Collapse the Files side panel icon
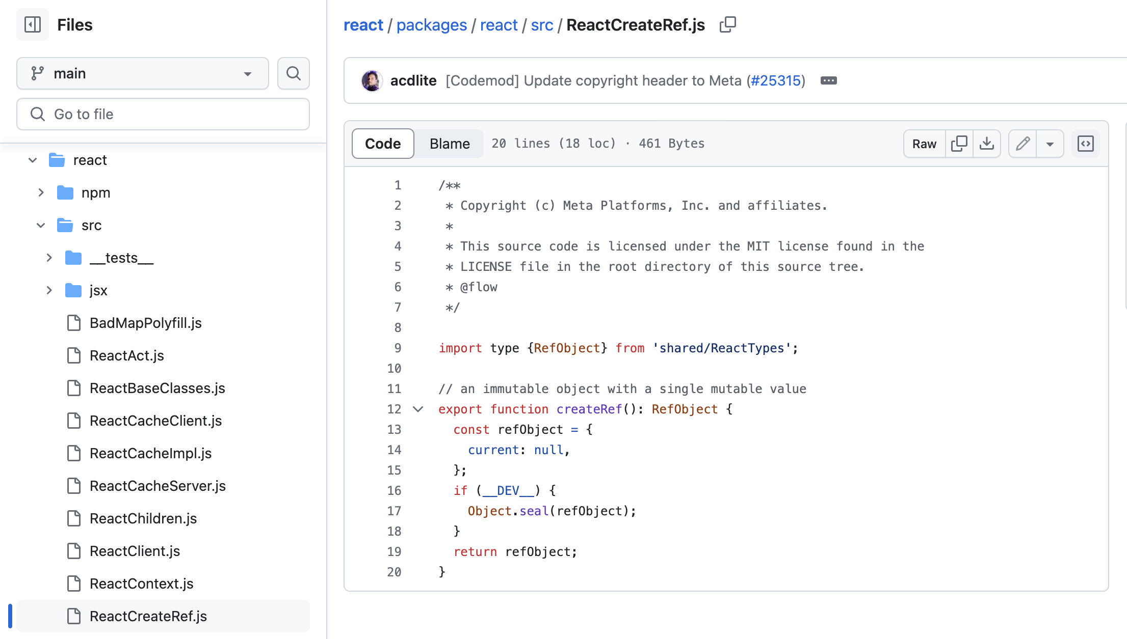Image resolution: width=1127 pixels, height=639 pixels. [33, 24]
